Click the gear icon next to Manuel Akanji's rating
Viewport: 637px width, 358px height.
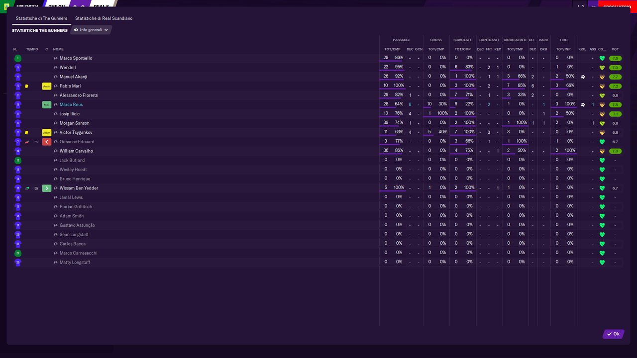point(583,77)
